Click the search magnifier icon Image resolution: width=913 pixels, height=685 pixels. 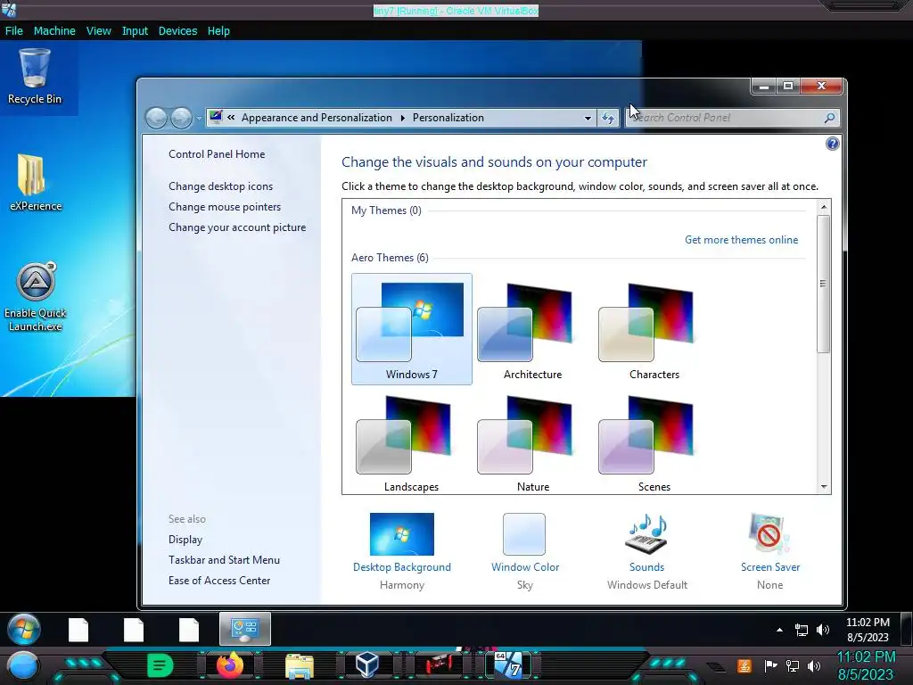point(830,118)
